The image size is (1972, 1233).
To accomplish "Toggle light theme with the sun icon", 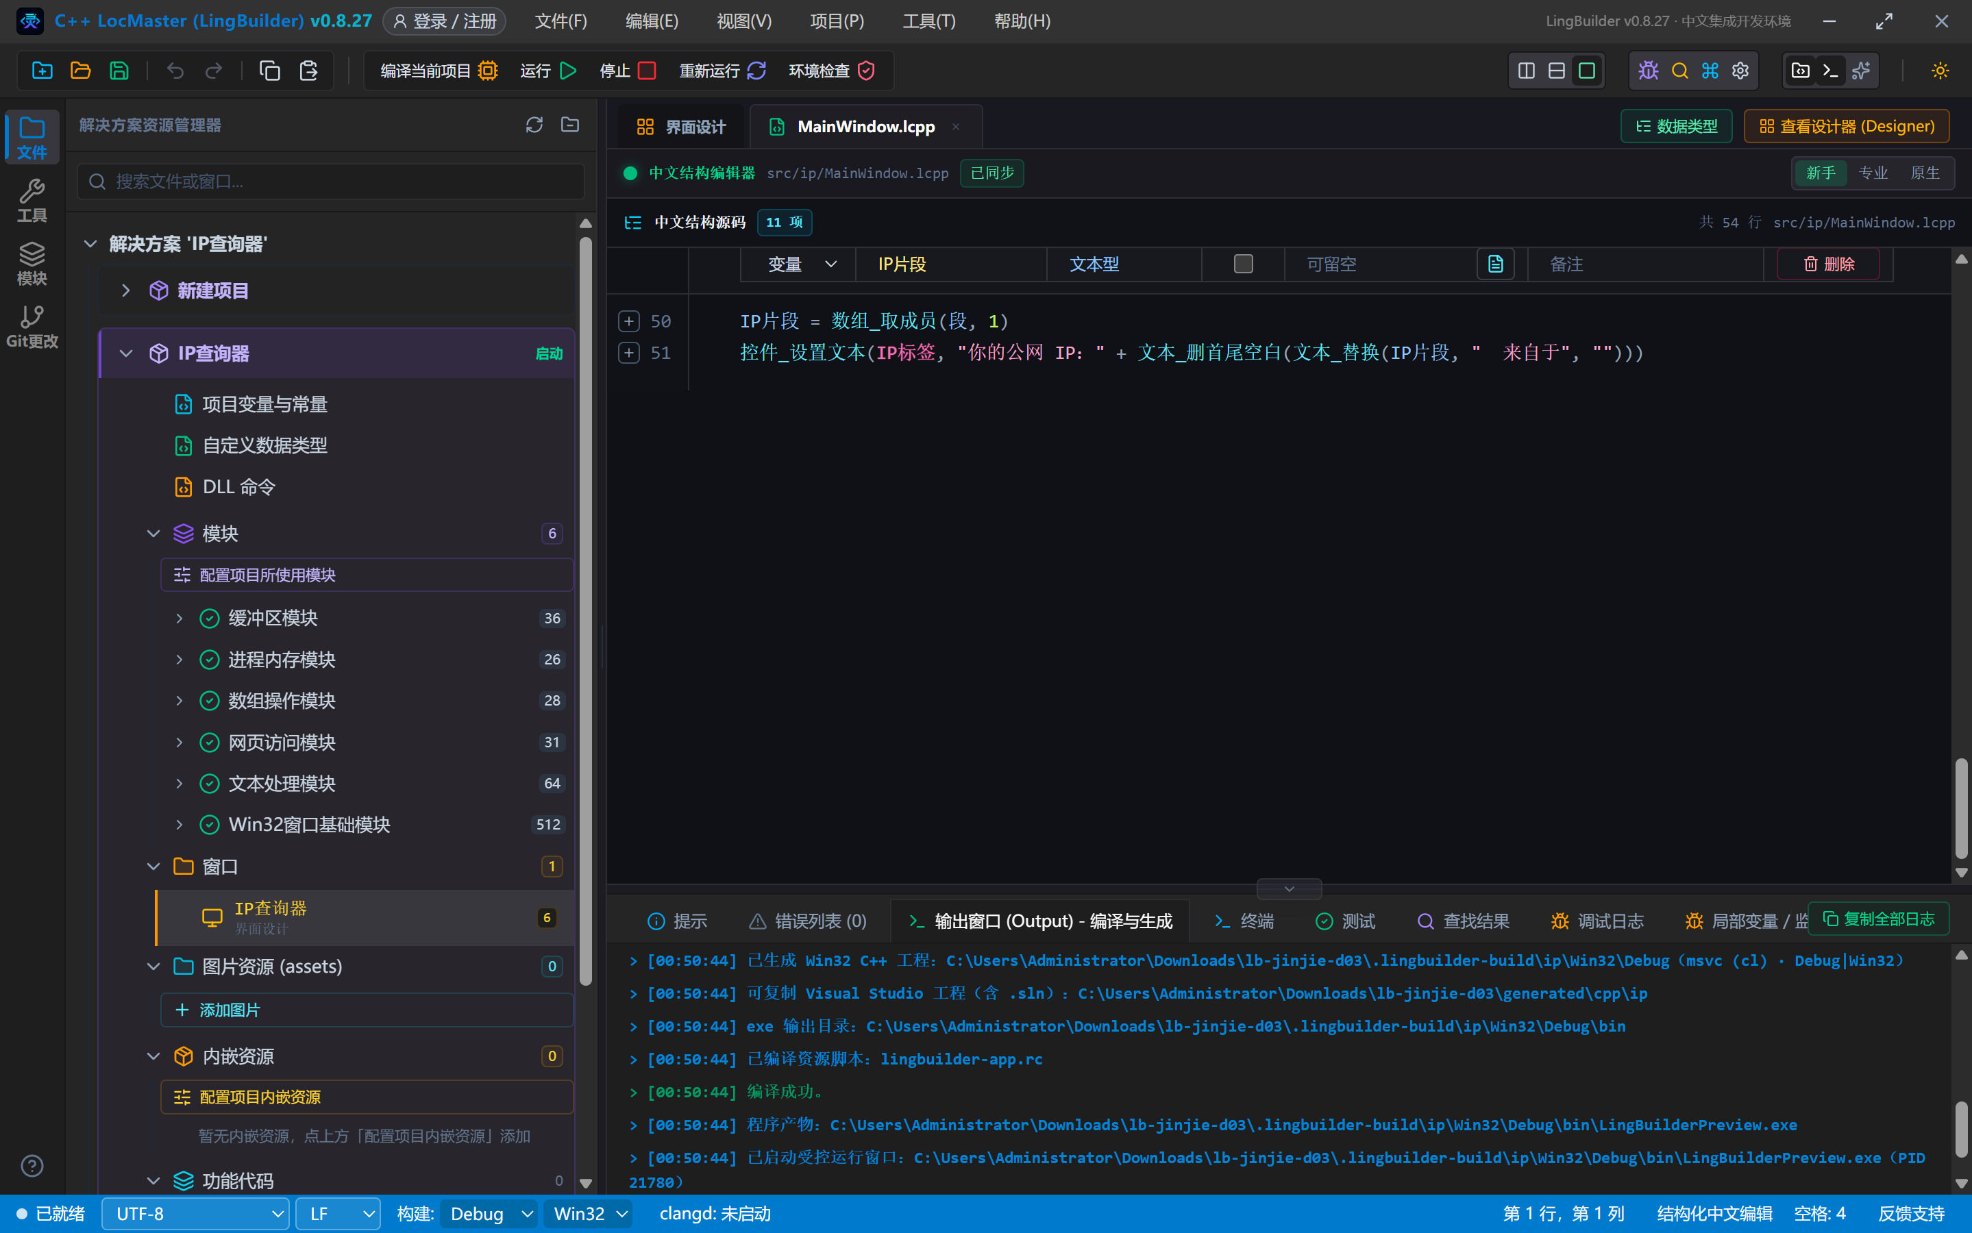I will coord(1940,71).
